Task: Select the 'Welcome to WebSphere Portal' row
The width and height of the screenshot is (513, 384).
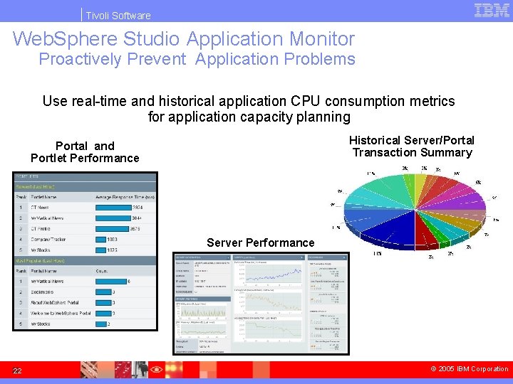Action: pyautogui.click(x=85, y=313)
